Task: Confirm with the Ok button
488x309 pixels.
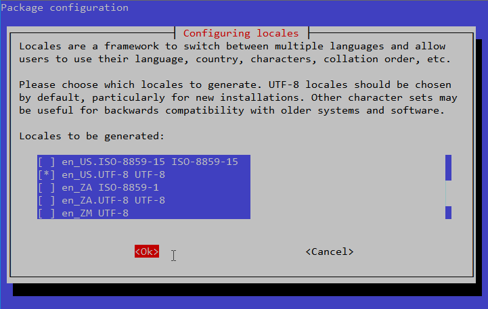Action: [147, 252]
